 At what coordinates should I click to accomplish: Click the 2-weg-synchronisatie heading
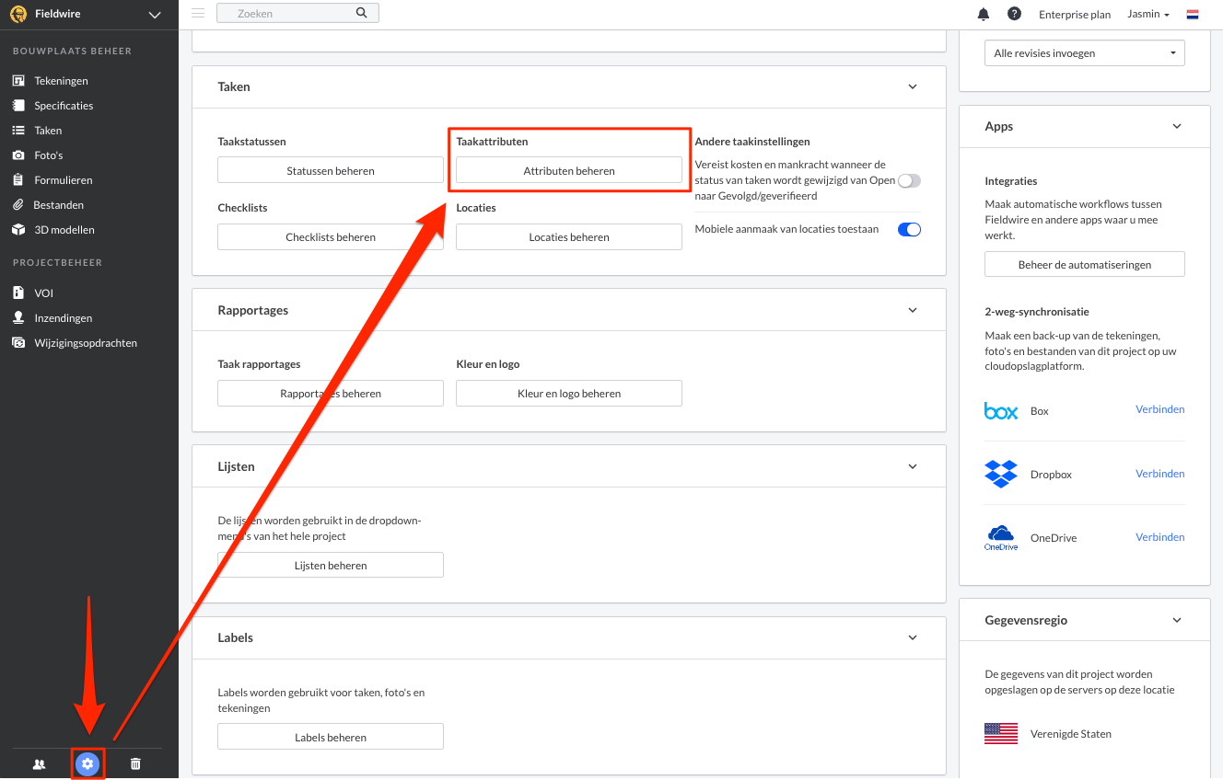(x=1037, y=312)
